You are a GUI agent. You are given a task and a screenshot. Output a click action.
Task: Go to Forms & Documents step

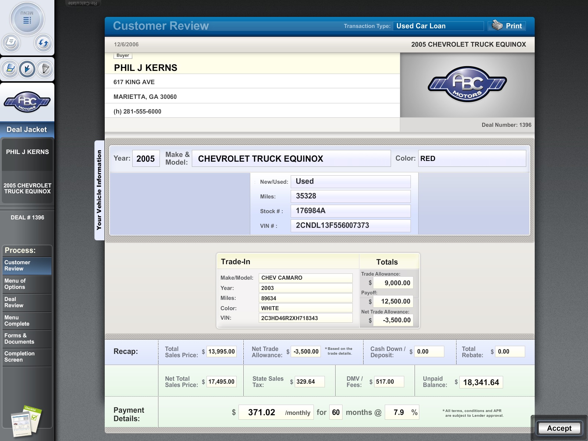(26, 339)
